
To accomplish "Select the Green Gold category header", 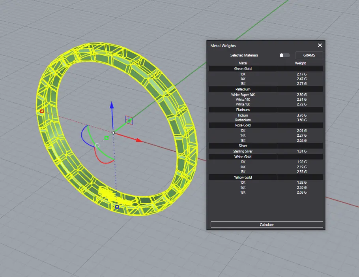I will pyautogui.click(x=266, y=69).
